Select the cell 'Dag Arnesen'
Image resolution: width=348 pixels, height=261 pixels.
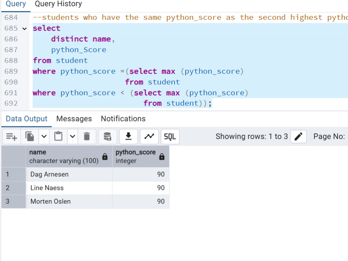69,174
